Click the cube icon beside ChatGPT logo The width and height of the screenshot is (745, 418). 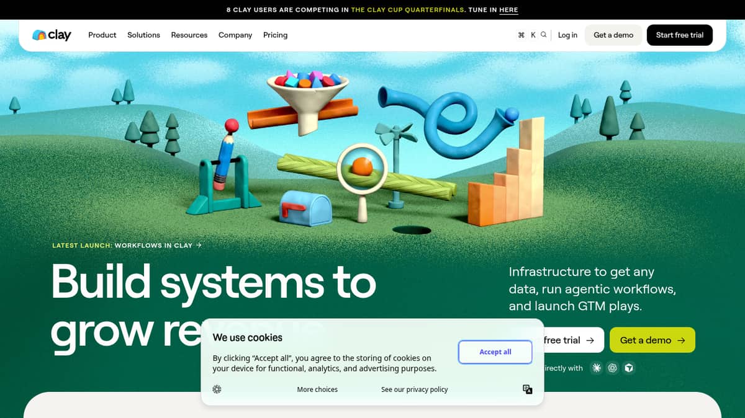(x=629, y=368)
